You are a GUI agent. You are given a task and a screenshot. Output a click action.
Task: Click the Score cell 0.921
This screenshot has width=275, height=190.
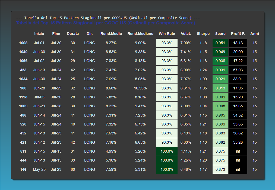(220, 79)
